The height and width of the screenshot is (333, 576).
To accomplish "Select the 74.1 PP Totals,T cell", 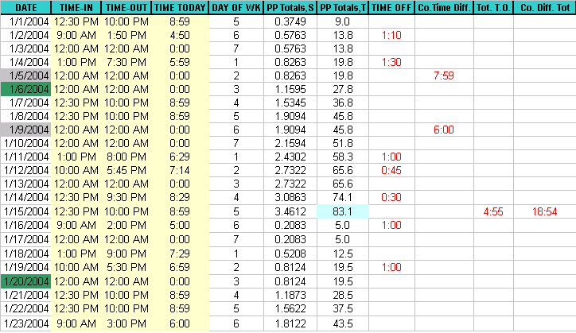I will [343, 197].
